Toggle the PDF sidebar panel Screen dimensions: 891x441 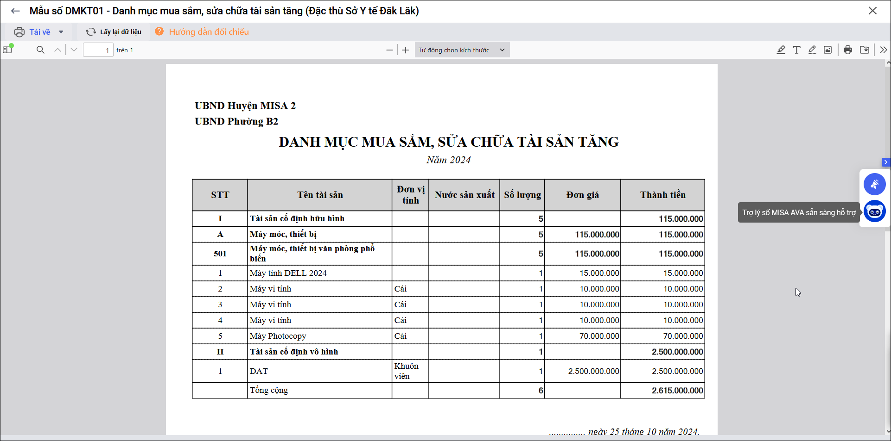[x=8, y=50]
